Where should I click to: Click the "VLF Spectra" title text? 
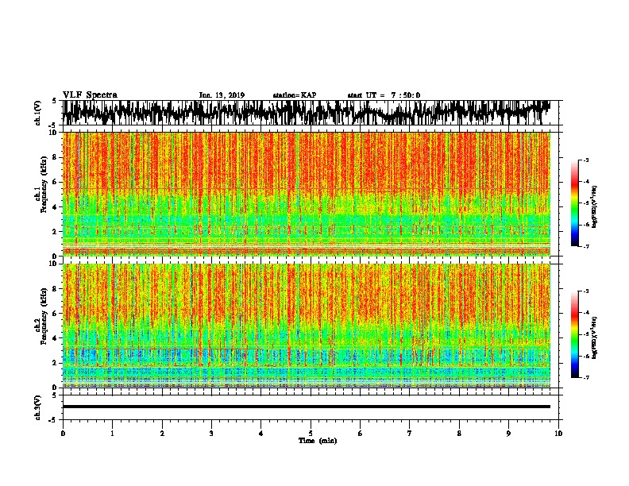(90, 95)
